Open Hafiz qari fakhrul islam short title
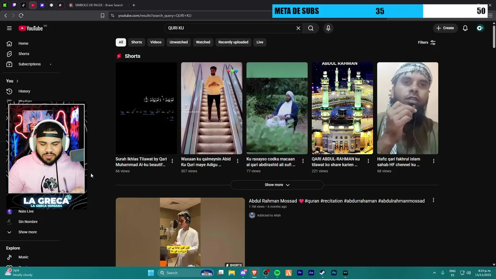 point(399,162)
